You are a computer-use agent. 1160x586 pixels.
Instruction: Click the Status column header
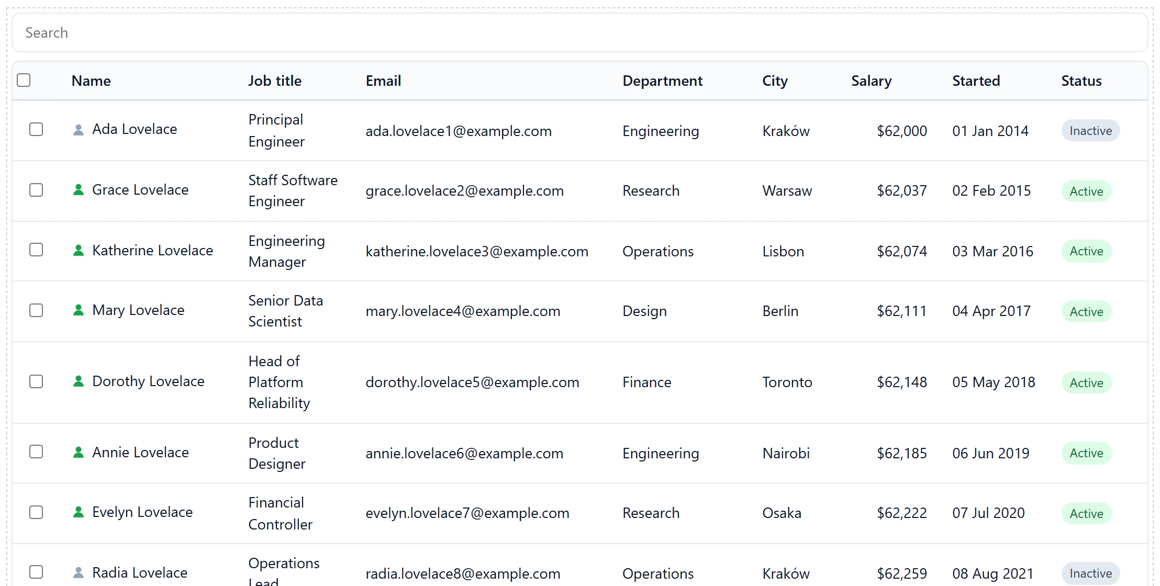pyautogui.click(x=1081, y=81)
